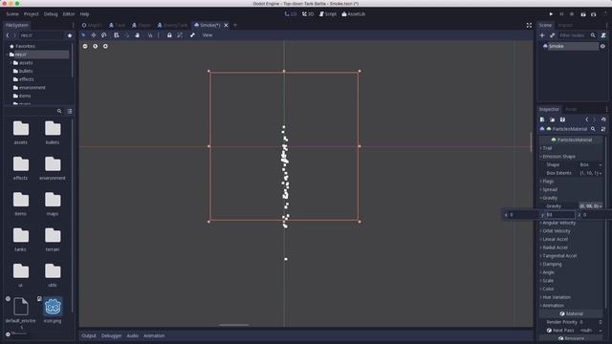This screenshot has height=344, width=612.
Task: Open the Shape Box dropdown
Action: point(591,164)
